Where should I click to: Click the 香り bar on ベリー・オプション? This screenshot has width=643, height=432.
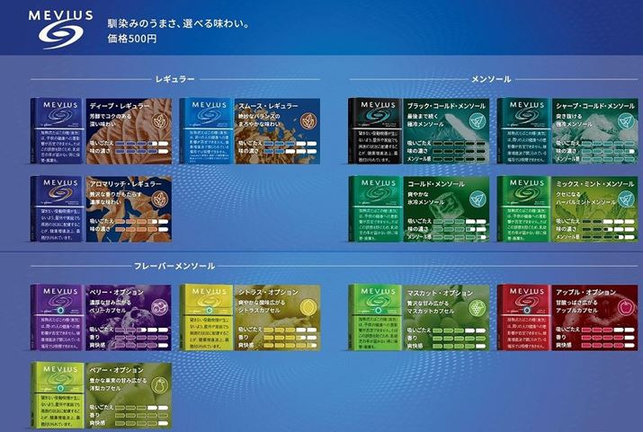coord(142,338)
